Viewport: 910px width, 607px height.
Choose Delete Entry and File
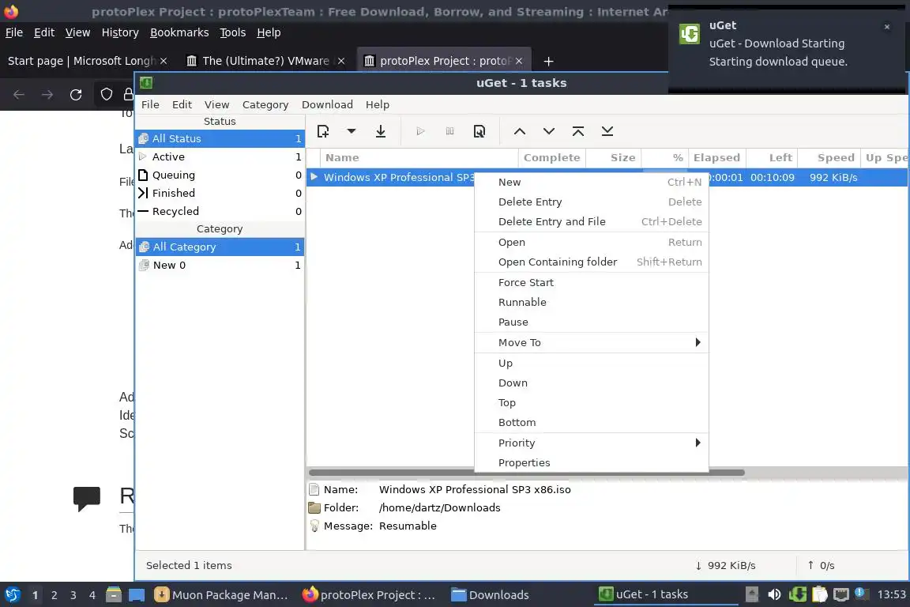point(592,221)
